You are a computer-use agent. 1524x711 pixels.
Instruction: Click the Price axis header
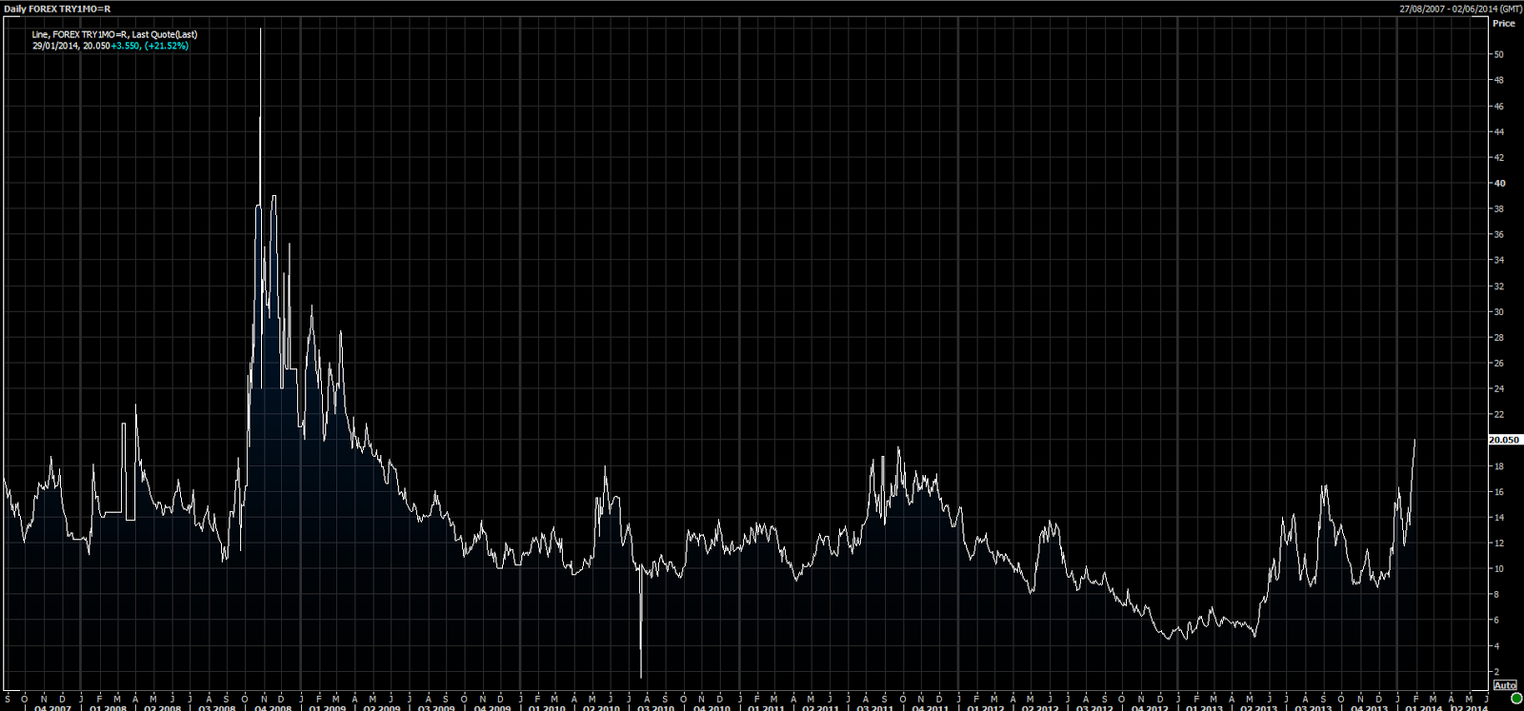[1504, 23]
